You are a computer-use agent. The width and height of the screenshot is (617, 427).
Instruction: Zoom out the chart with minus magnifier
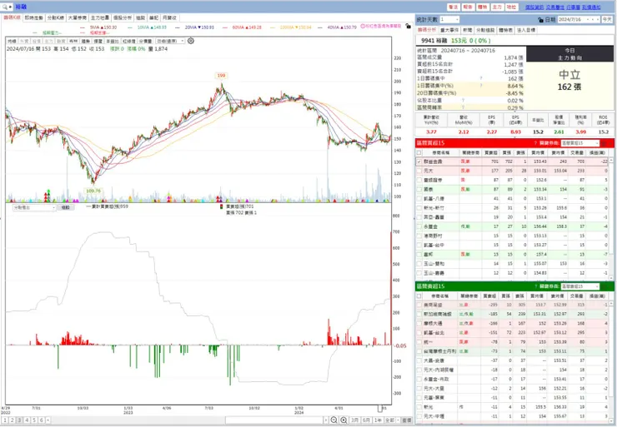point(334,420)
